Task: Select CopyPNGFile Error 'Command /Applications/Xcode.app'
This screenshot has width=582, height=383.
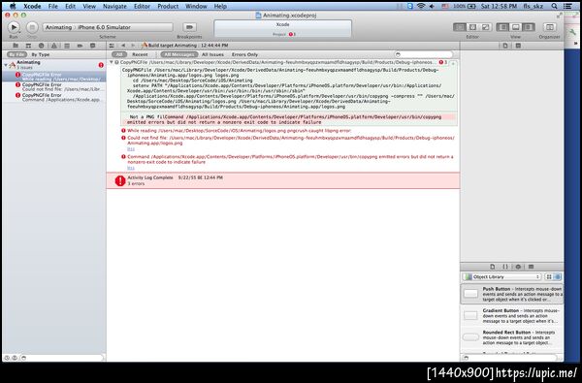Action: pyautogui.click(x=54, y=97)
